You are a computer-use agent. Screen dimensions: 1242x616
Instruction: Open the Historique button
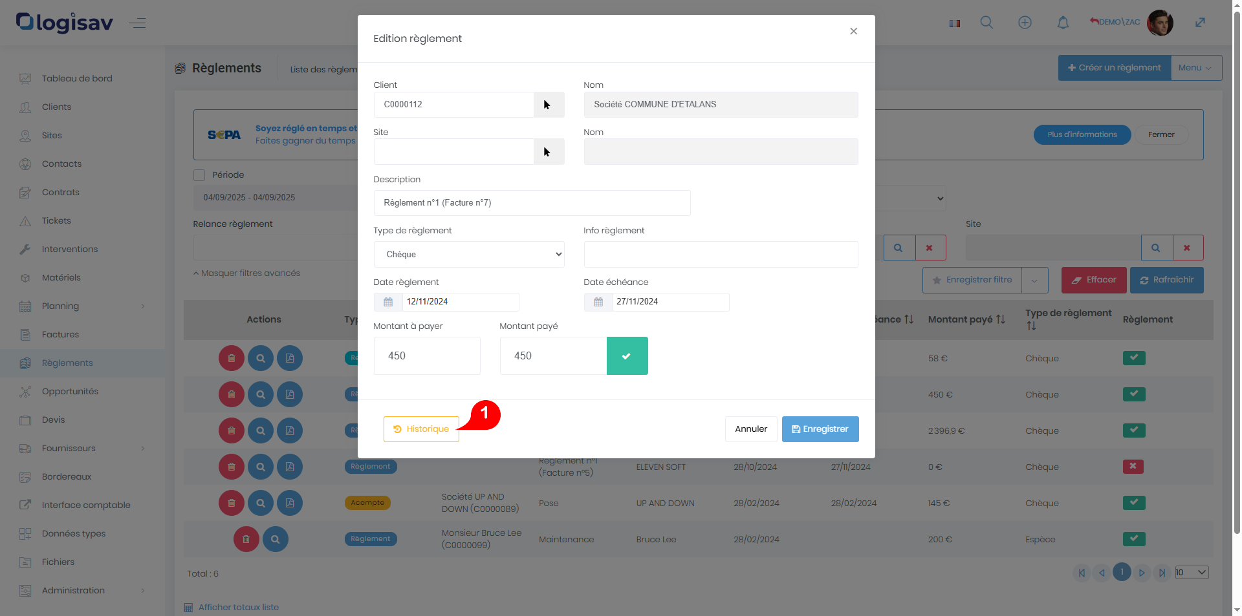coord(421,429)
